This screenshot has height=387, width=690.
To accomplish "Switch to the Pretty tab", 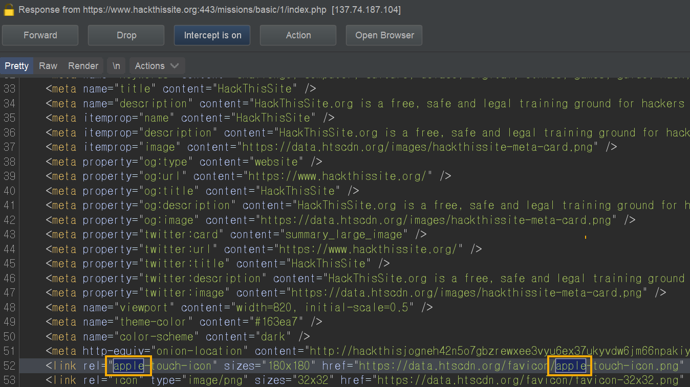I will [17, 66].
